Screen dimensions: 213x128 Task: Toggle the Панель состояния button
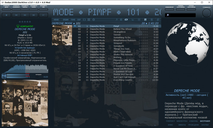pos(180,9)
